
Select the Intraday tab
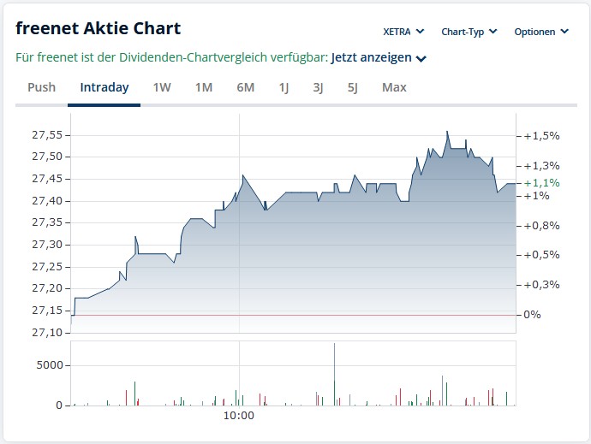104,87
